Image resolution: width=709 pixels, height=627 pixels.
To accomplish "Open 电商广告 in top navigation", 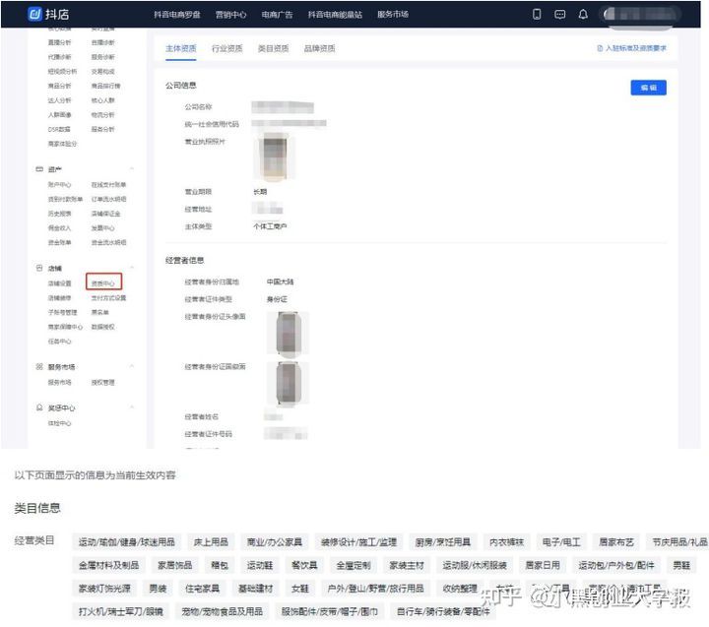I will (277, 15).
